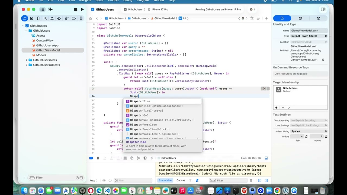Expand the GithubUsersUITests folder
Image resolution: width=347 pixels, height=195 pixels.
click(27, 65)
